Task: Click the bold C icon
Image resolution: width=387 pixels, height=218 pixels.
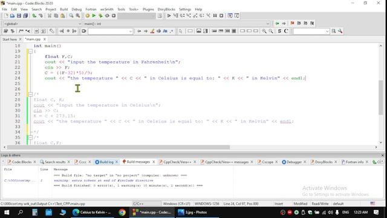Action: (x=286, y=31)
